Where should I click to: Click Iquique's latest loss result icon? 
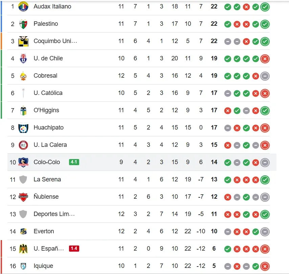(x=265, y=266)
